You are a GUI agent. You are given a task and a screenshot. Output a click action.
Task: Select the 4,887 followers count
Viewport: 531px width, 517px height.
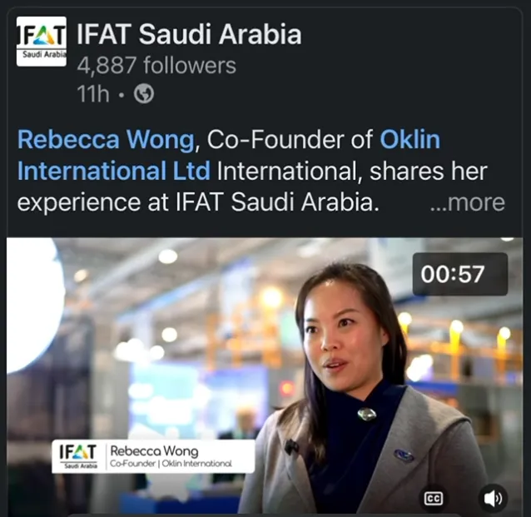156,66
